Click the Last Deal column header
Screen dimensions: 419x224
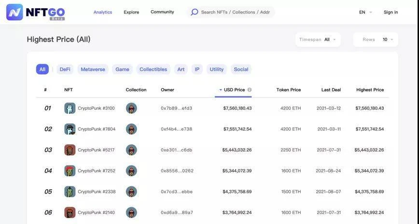click(331, 90)
